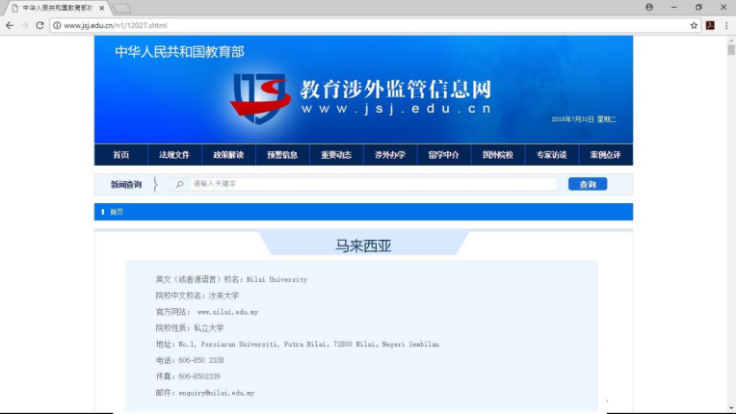Click the enquiry@nilai.edu.my email text
The height and width of the screenshot is (414, 737).
pyautogui.click(x=217, y=393)
